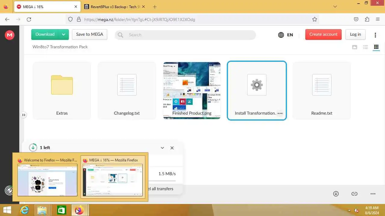The height and width of the screenshot is (216, 385).
Task: Click the green Download button
Action: point(45,34)
